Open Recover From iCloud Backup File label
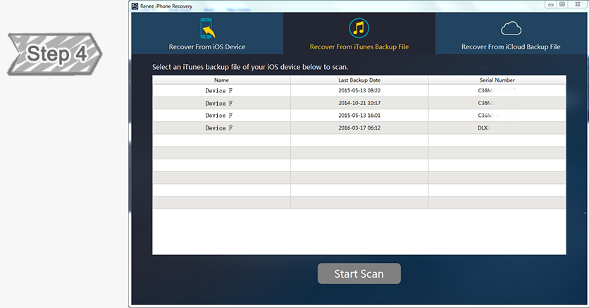Viewport: 589px width, 308px height. point(511,47)
